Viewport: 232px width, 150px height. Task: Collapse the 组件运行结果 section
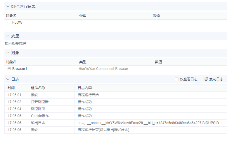coord(8,6)
